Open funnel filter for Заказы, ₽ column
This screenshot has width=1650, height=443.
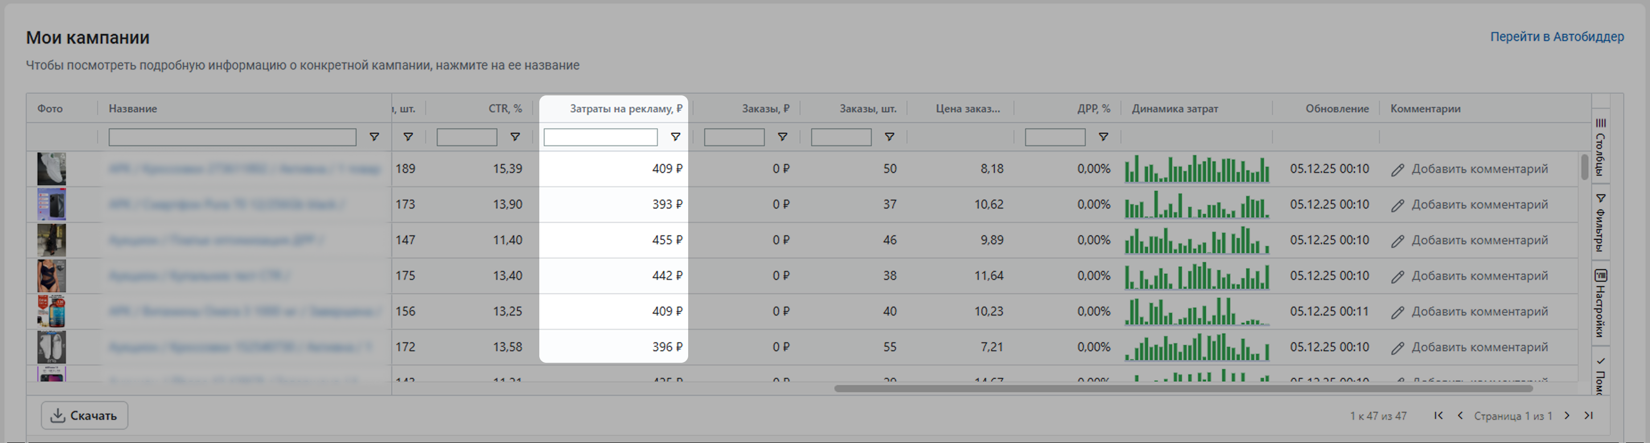click(782, 137)
